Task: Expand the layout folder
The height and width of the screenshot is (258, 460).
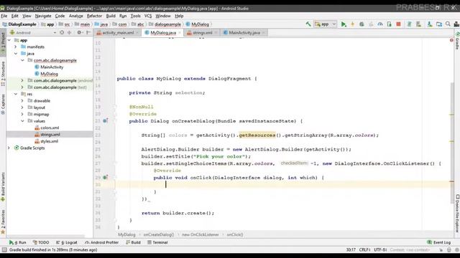Action: (x=22, y=107)
